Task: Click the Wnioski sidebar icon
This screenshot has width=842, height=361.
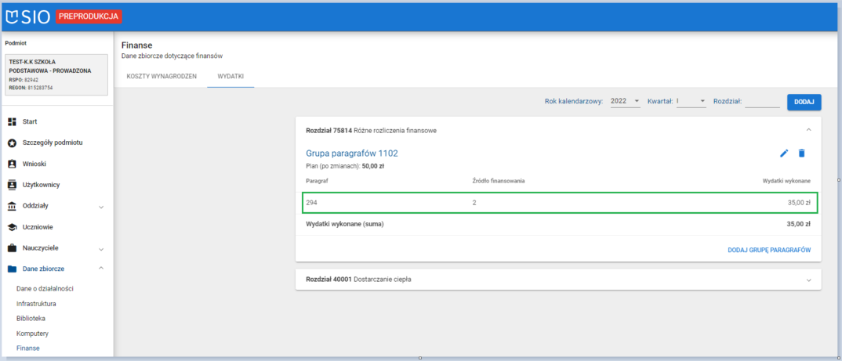Action: 12,164
